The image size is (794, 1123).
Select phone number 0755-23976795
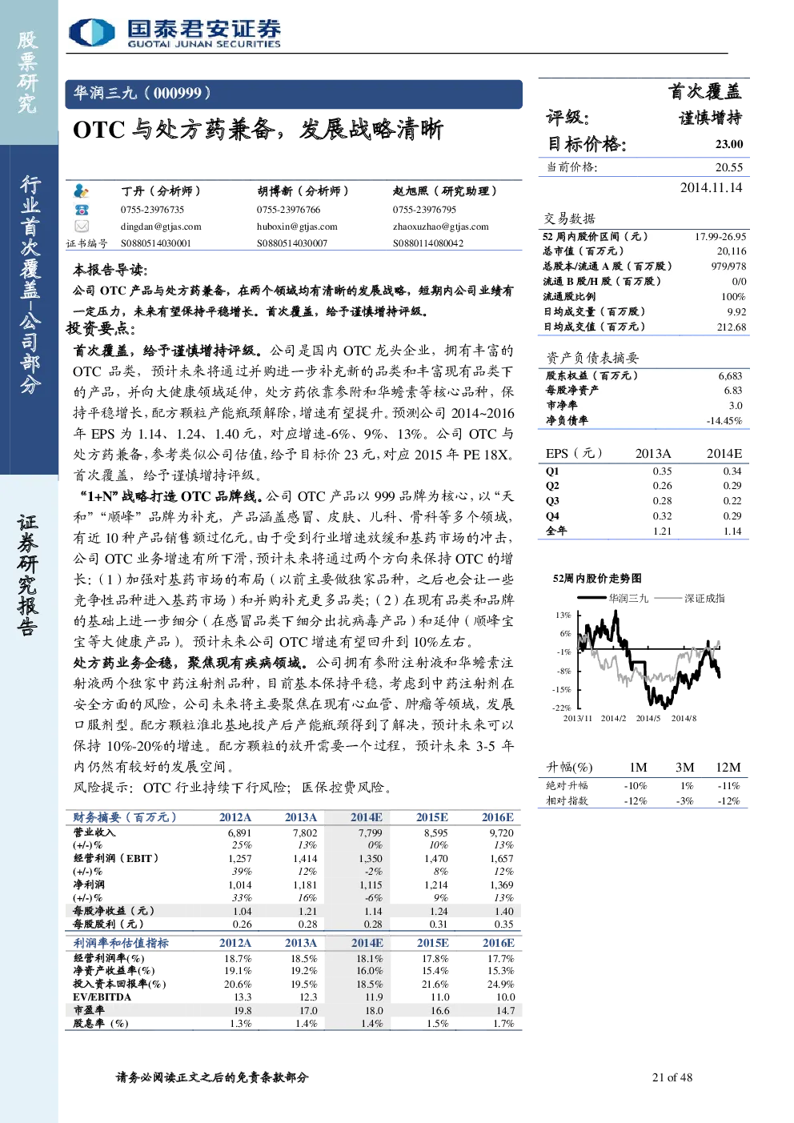pyautogui.click(x=424, y=210)
